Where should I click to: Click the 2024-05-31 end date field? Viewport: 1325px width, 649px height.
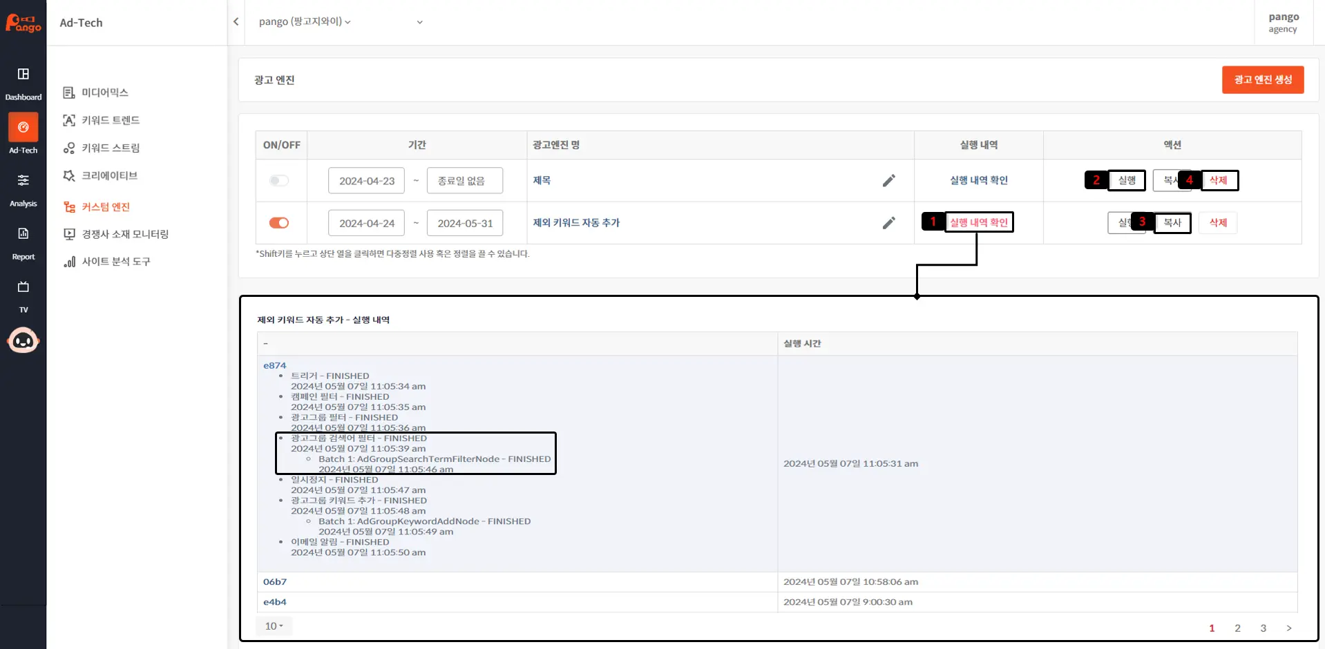click(465, 223)
